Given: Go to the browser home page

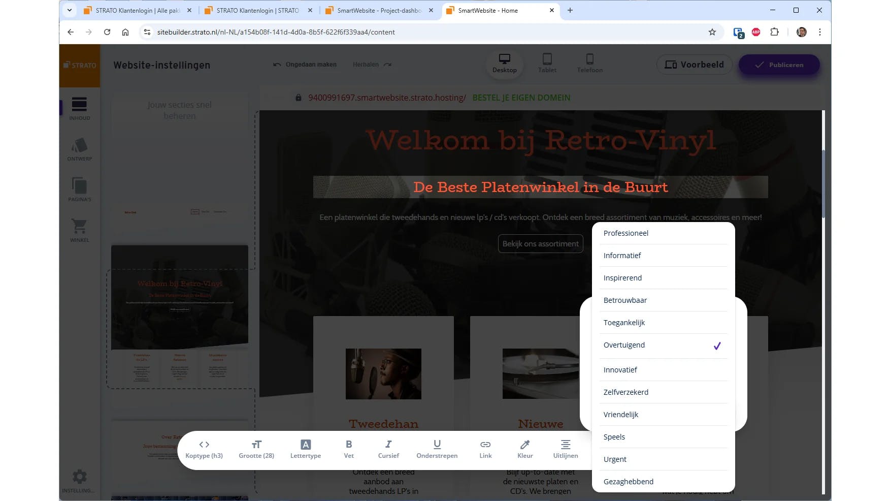Looking at the screenshot, I should [x=125, y=32].
